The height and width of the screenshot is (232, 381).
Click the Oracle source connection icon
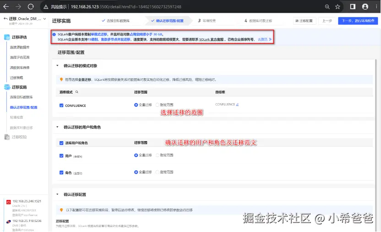point(9,202)
